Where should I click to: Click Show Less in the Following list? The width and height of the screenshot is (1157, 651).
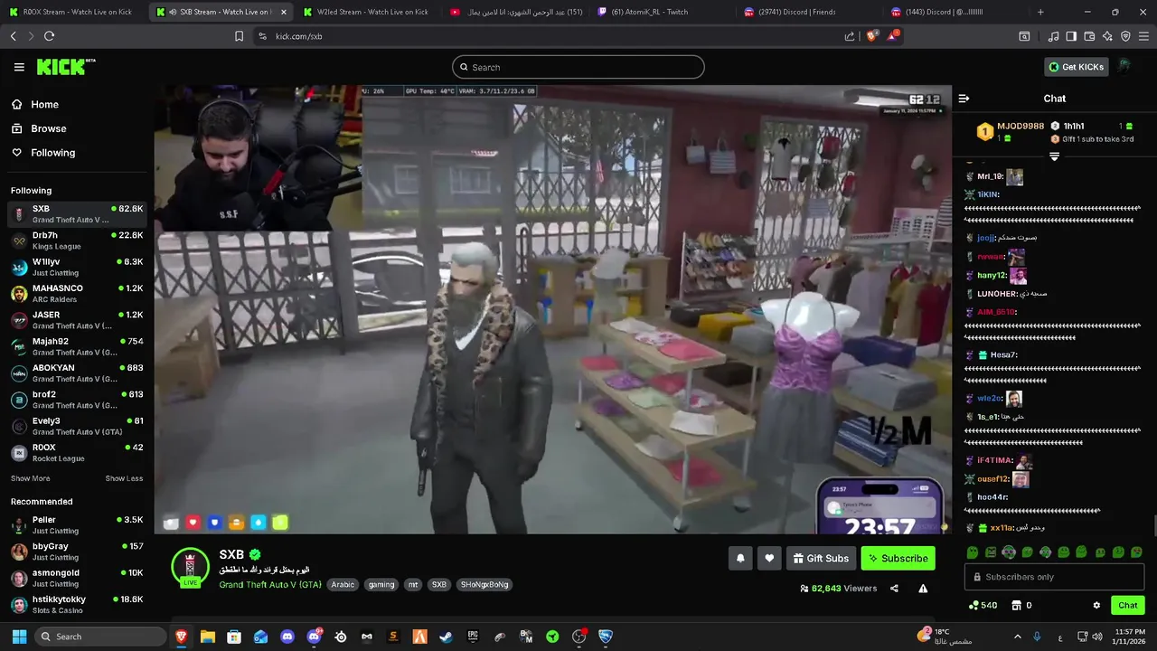pos(124,478)
